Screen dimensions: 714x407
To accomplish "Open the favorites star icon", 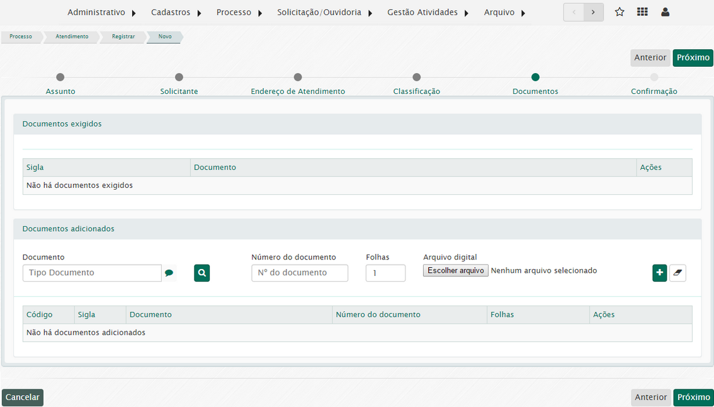I will [620, 12].
